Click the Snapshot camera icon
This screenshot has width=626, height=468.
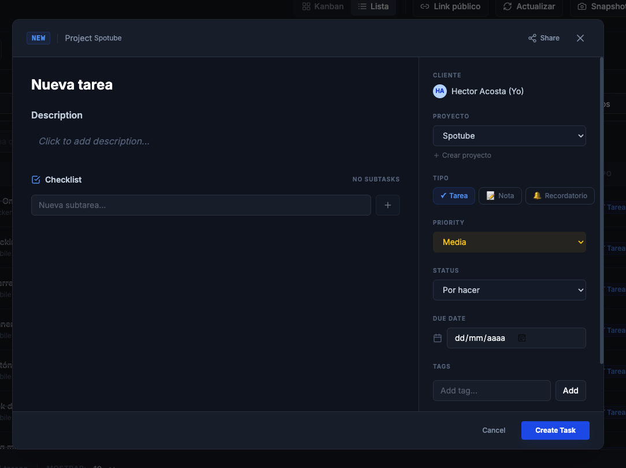(x=583, y=6)
